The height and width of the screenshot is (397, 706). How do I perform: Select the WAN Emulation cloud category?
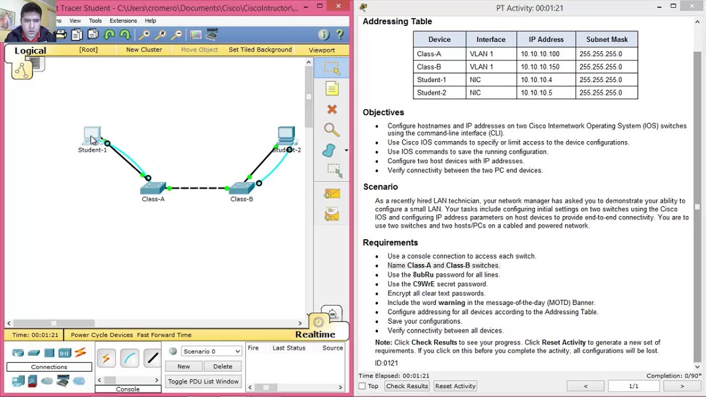47,381
